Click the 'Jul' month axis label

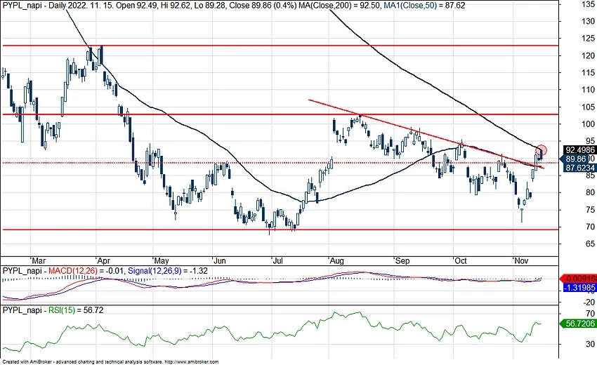tap(277, 260)
